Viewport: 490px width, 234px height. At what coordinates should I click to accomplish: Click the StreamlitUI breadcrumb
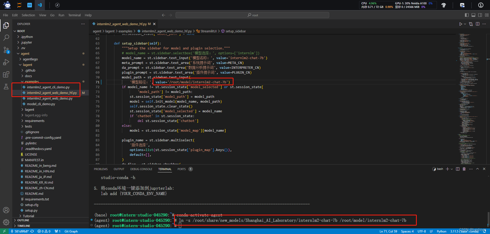point(206,31)
